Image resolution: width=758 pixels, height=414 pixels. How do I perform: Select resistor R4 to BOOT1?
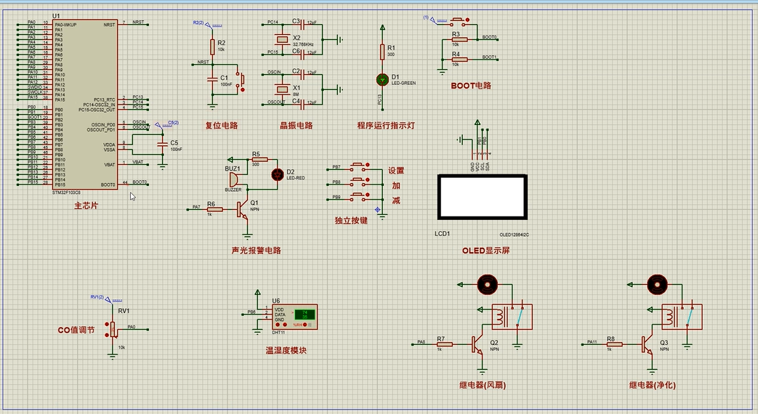coord(460,60)
